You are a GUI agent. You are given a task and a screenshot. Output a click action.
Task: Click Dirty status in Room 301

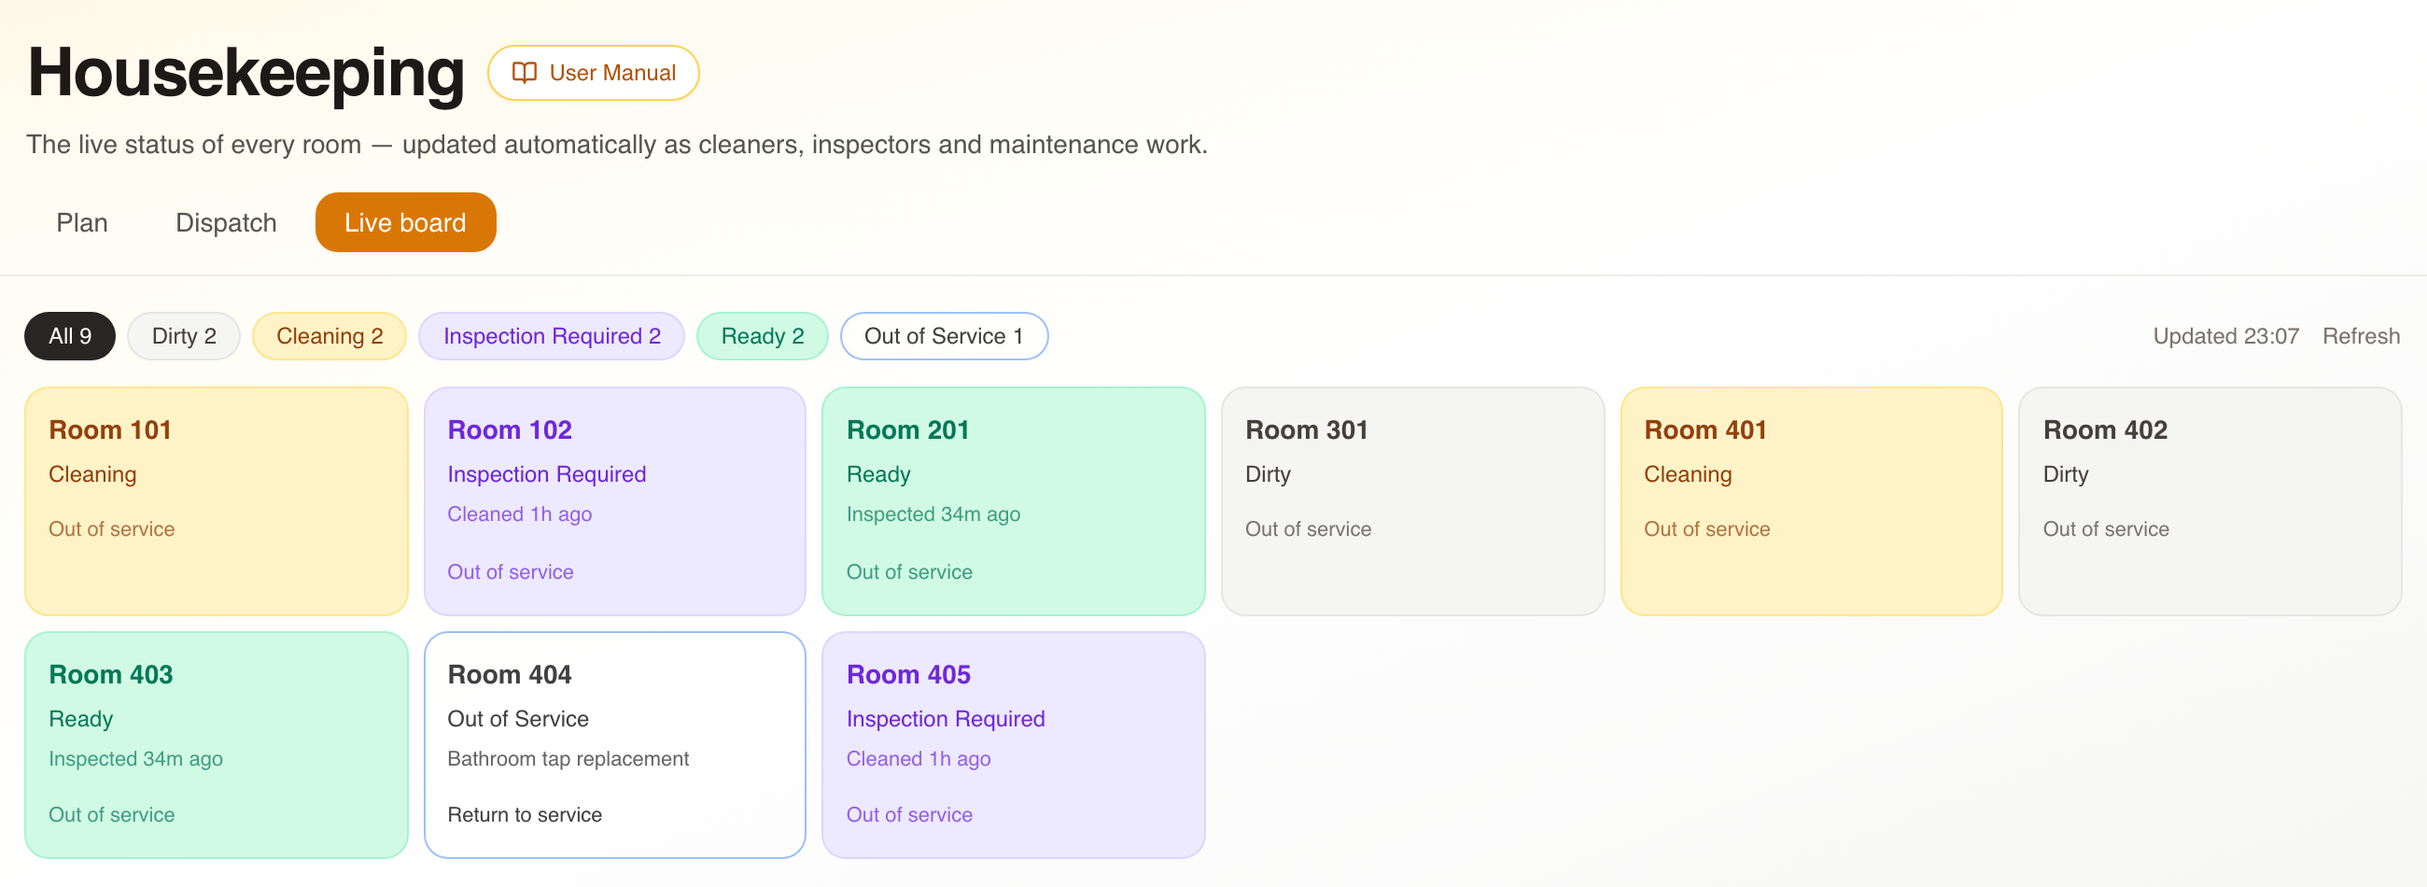[1268, 474]
